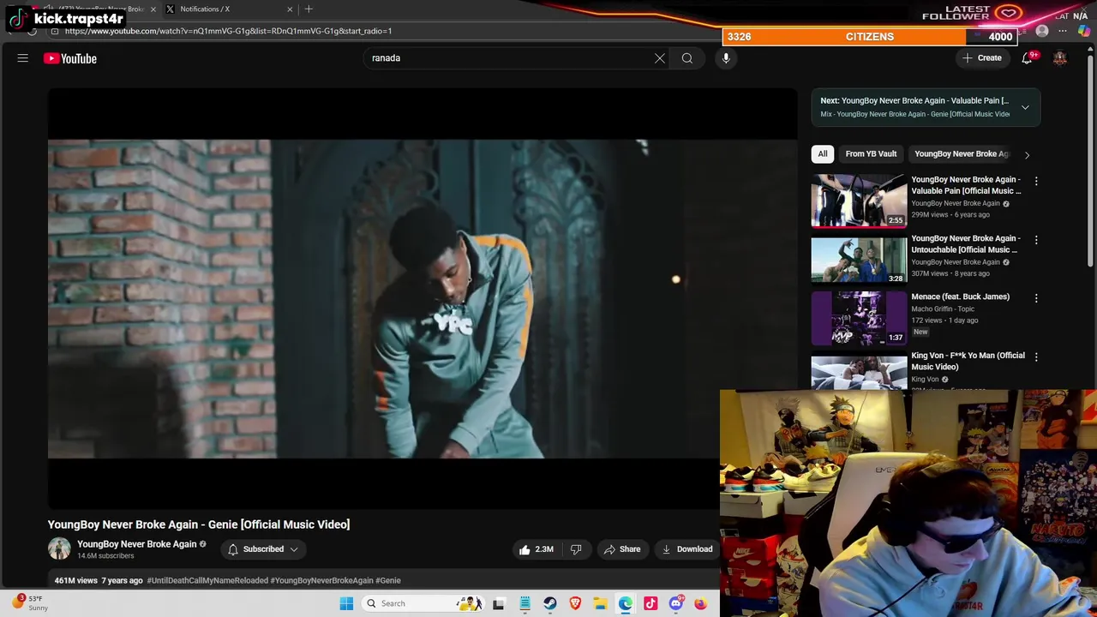Viewport: 1097px width, 617px height.
Task: Click the Menace (feat. Buck James) title
Action: coord(960,297)
